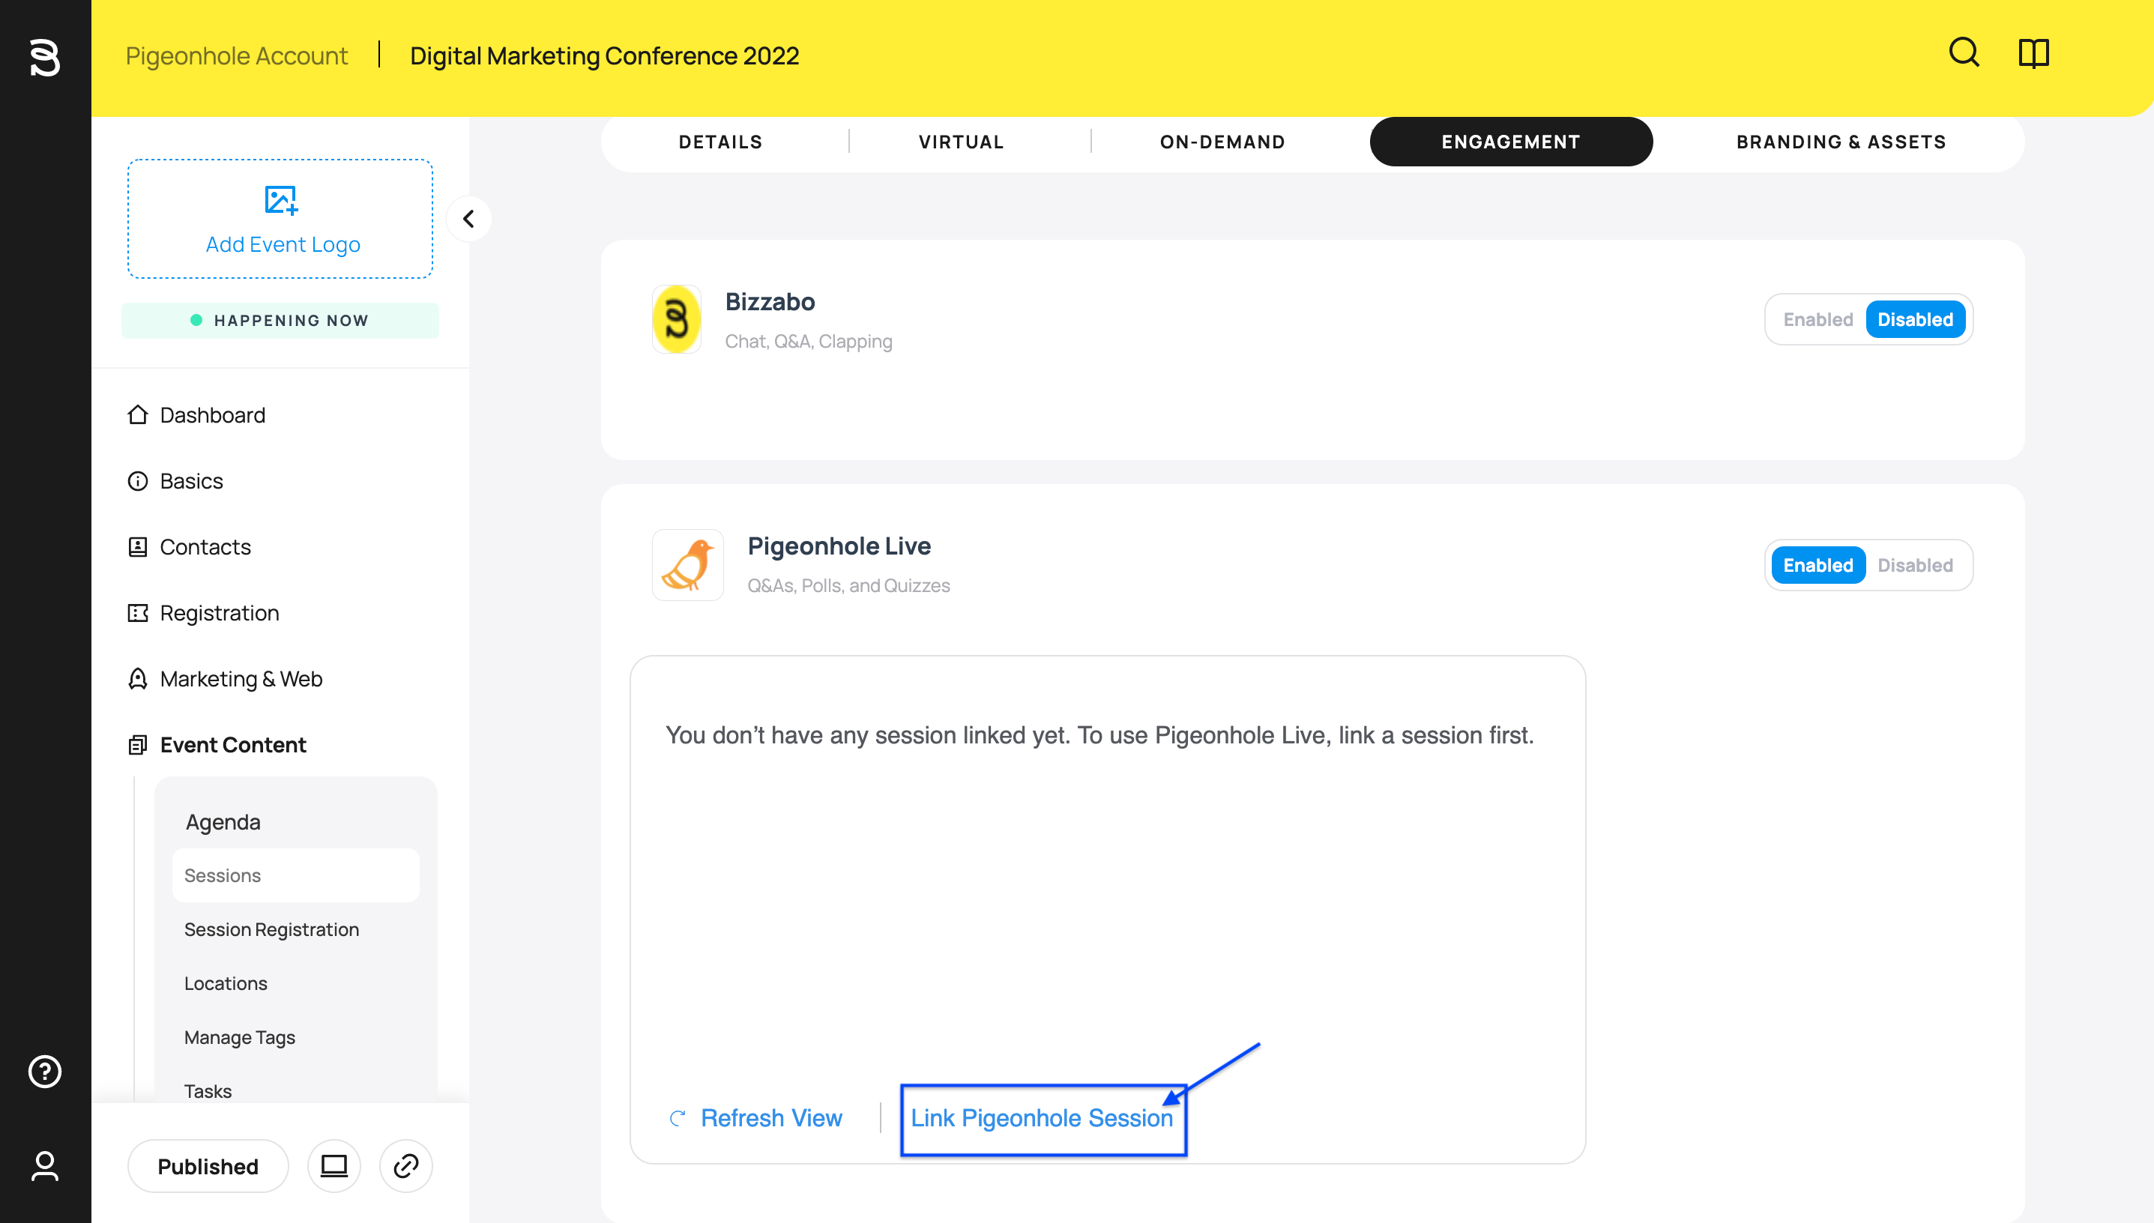2154x1223 pixels.
Task: Expand Event Content section
Action: point(234,745)
